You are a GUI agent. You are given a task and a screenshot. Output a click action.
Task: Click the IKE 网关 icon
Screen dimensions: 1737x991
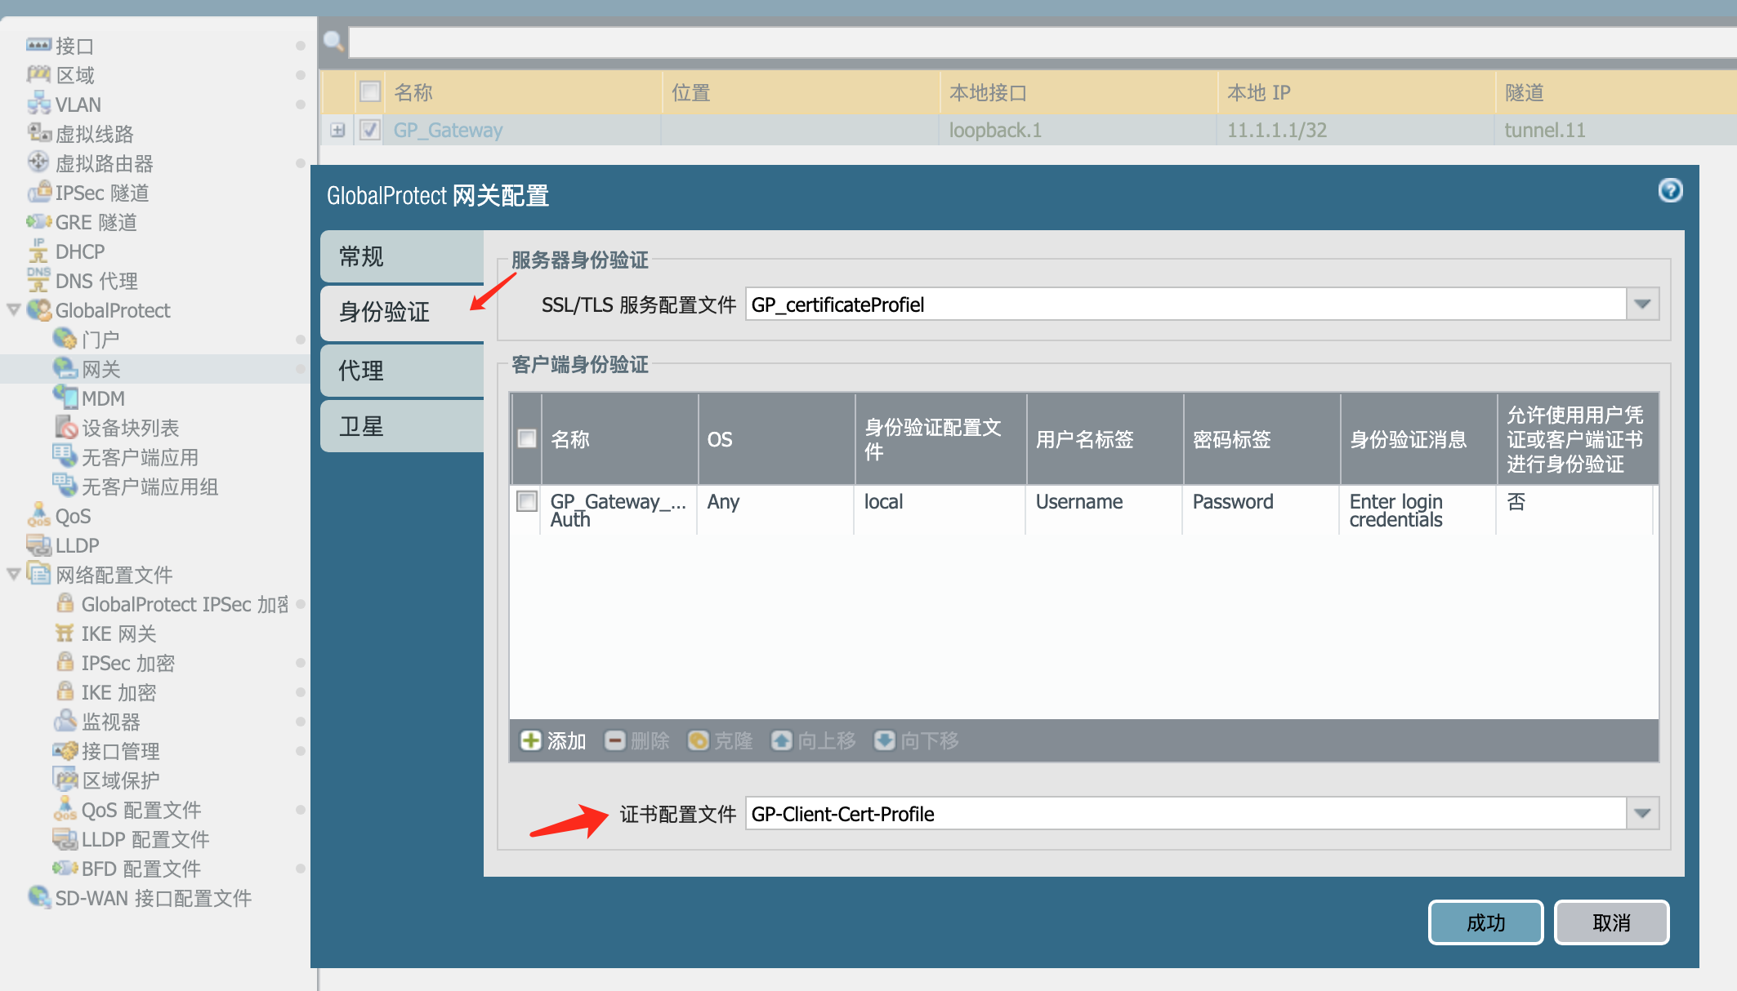(65, 633)
